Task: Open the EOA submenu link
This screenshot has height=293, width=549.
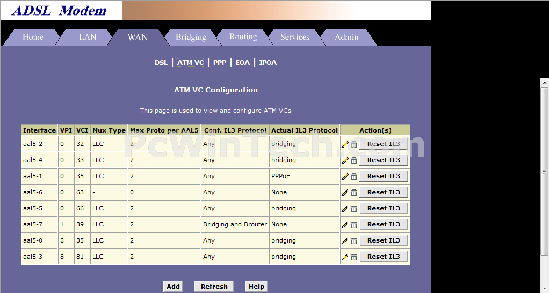Action: tap(243, 63)
